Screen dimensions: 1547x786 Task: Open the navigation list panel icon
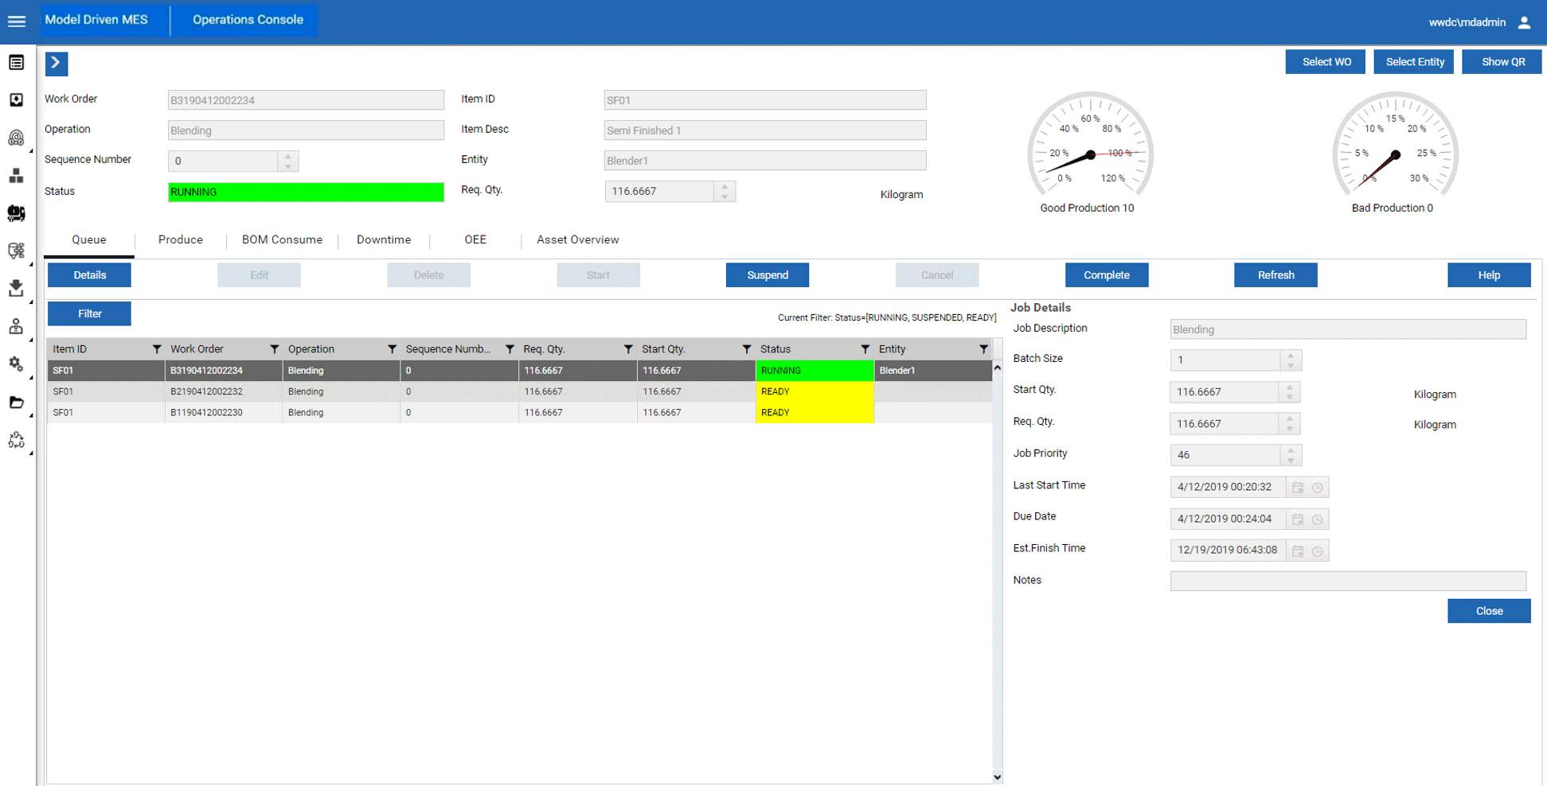(x=17, y=62)
